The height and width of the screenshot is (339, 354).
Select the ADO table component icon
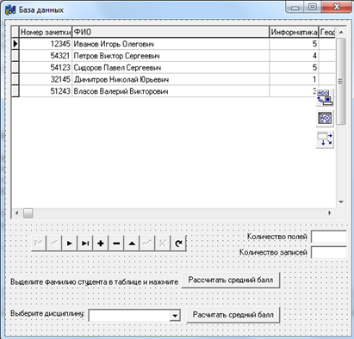(325, 118)
